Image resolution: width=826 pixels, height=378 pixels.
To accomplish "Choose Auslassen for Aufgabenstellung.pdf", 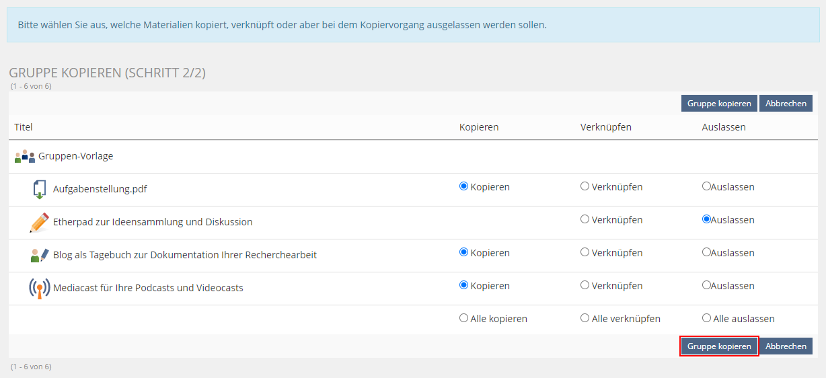I will click(x=706, y=186).
